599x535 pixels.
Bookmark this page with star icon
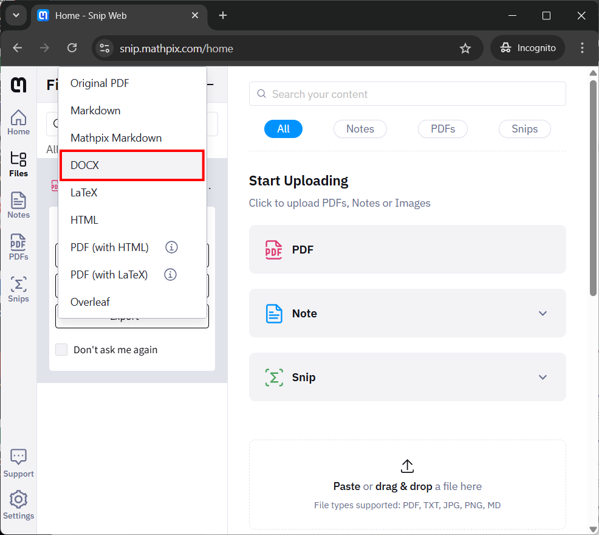click(465, 48)
